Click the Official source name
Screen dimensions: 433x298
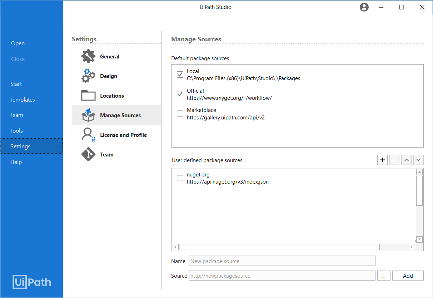(195, 91)
